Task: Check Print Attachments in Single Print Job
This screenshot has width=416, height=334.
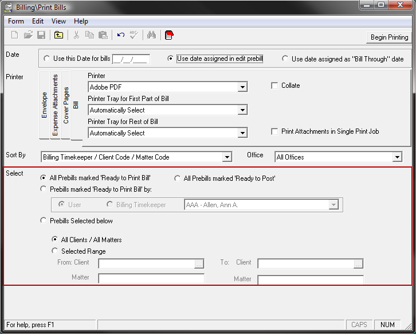Action: 275,131
